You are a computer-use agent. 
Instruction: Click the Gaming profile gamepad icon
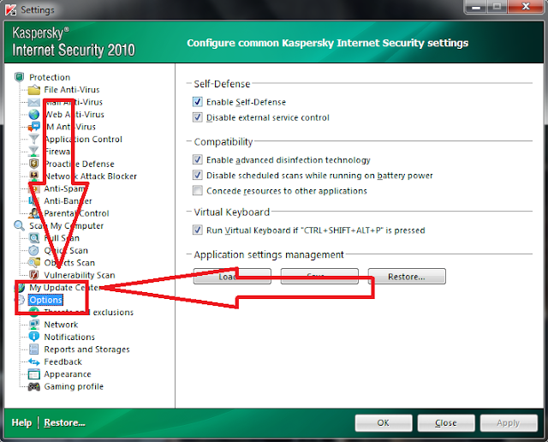(34, 386)
